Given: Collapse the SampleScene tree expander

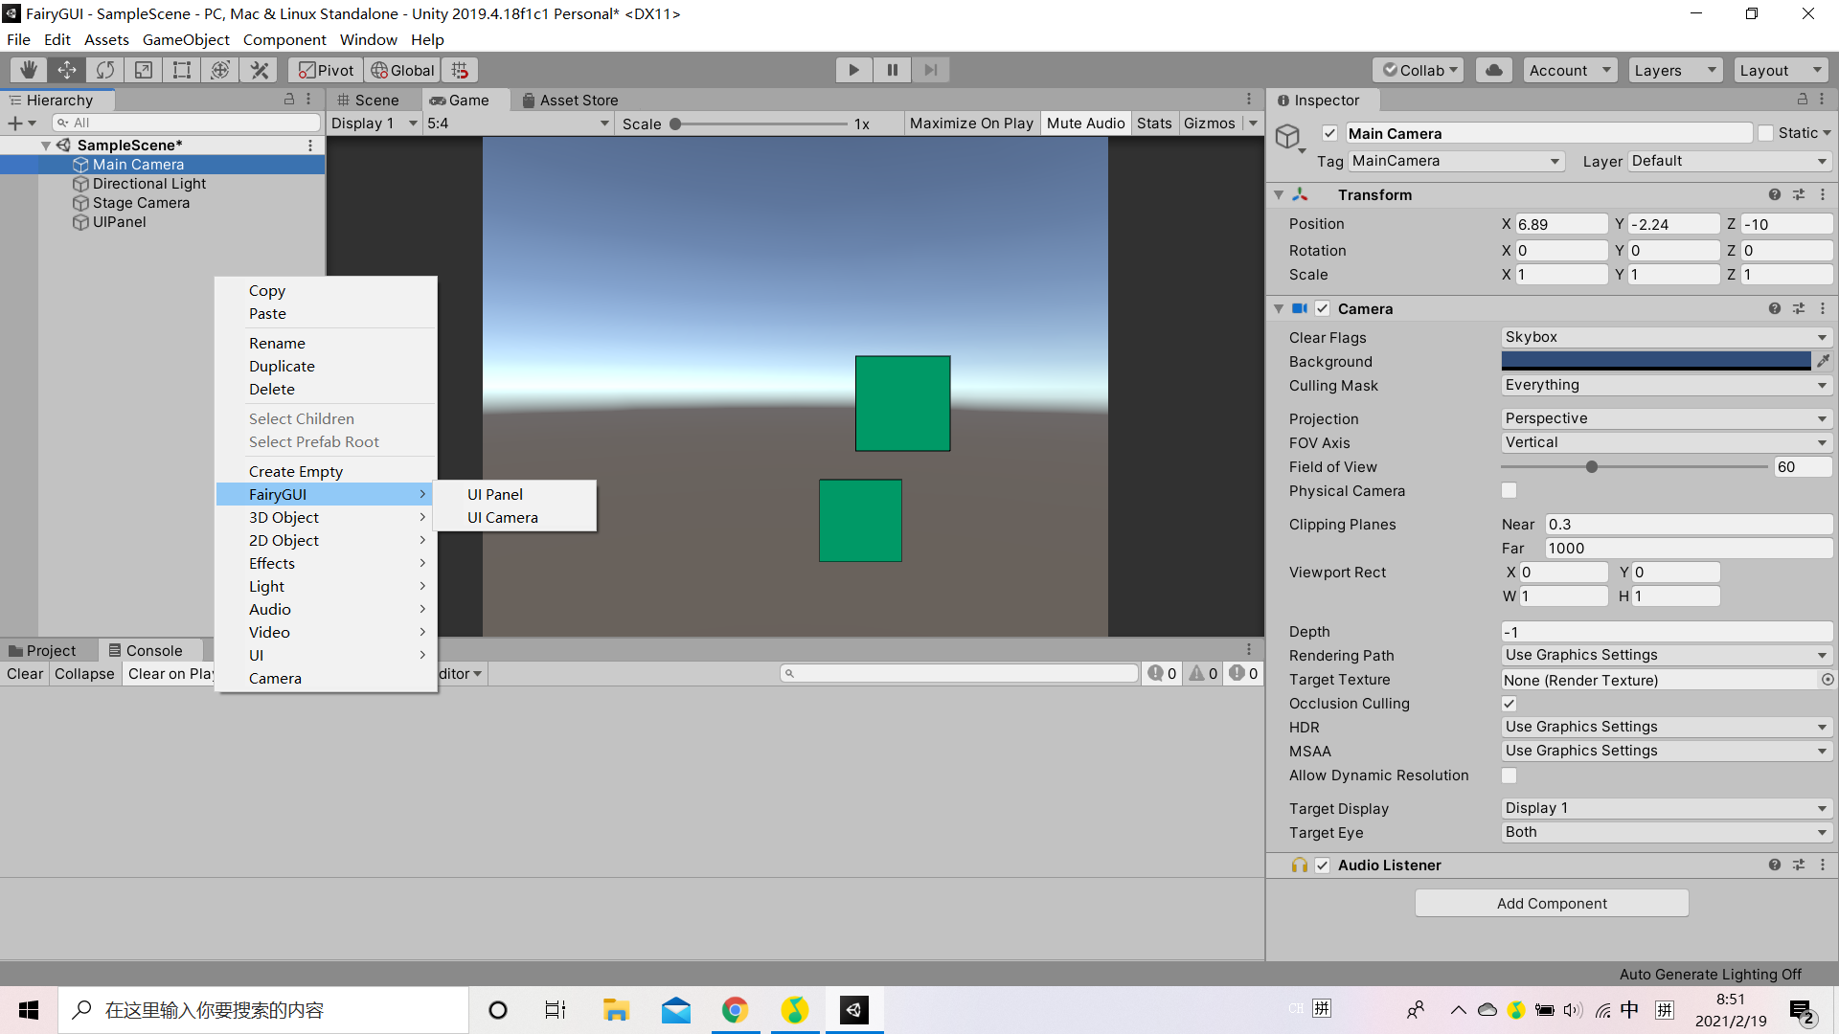Looking at the screenshot, I should [46, 146].
